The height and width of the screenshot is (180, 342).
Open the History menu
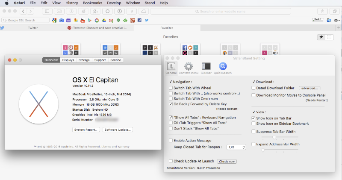[71, 3]
